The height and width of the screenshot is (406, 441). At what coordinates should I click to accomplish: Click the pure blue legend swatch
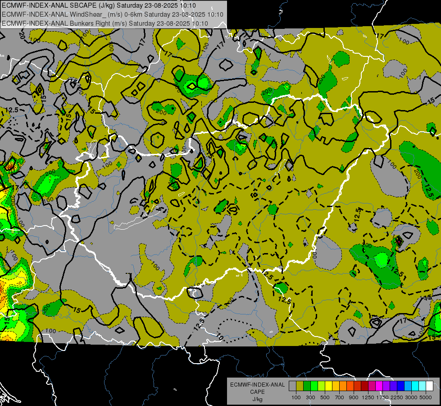point(401,386)
